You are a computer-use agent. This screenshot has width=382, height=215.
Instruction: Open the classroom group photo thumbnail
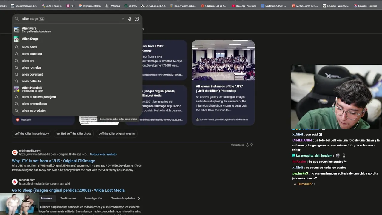[x=223, y=60]
